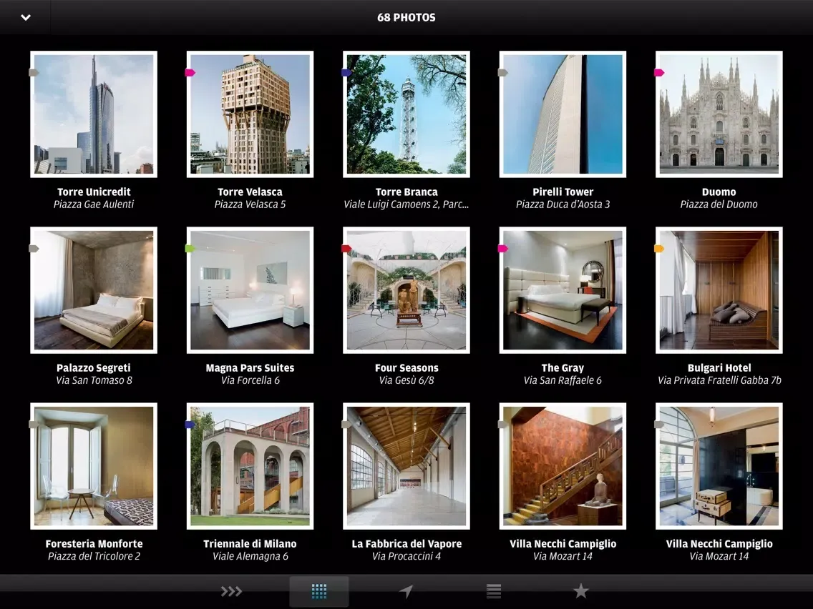The height and width of the screenshot is (609, 813).
Task: Click the gray tag on Foresteria Monforte
Action: [34, 425]
